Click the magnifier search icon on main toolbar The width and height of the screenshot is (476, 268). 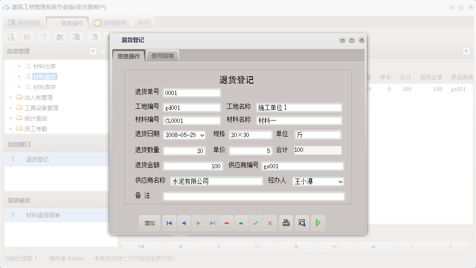pyautogui.click(x=10, y=37)
